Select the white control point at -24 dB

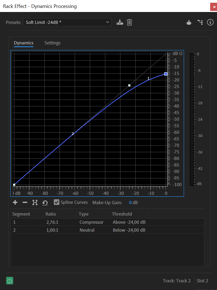pyautogui.click(x=129, y=86)
